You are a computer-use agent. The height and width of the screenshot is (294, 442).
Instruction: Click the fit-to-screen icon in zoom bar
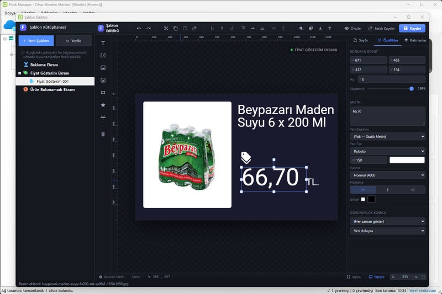(x=423, y=277)
